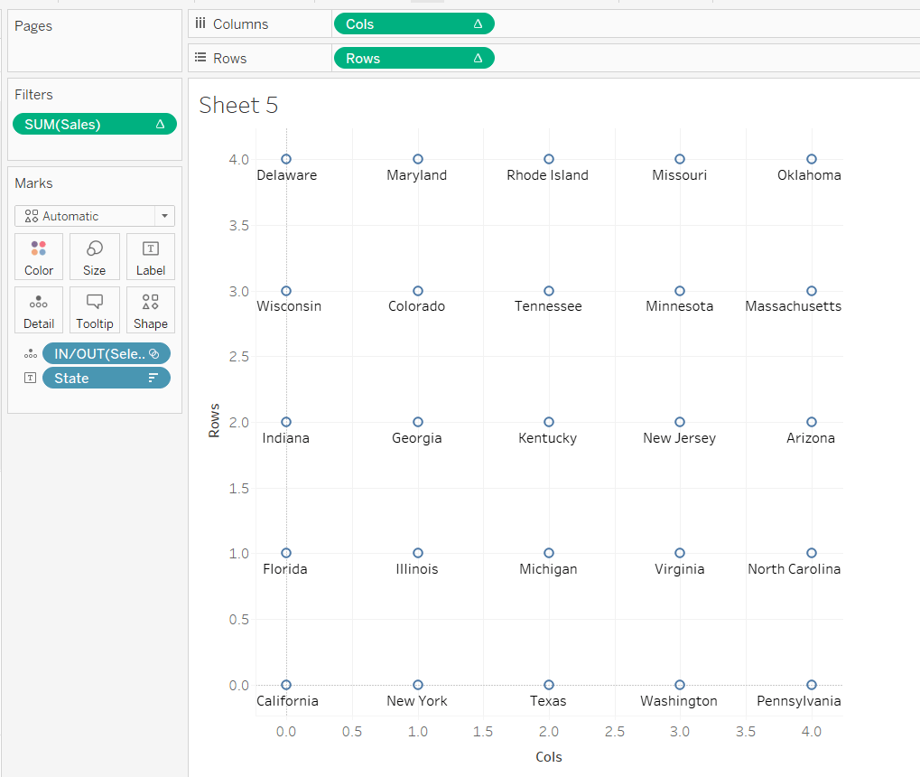This screenshot has height=777, width=920.
Task: Open the Automatic mark type dropdown
Action: point(94,216)
